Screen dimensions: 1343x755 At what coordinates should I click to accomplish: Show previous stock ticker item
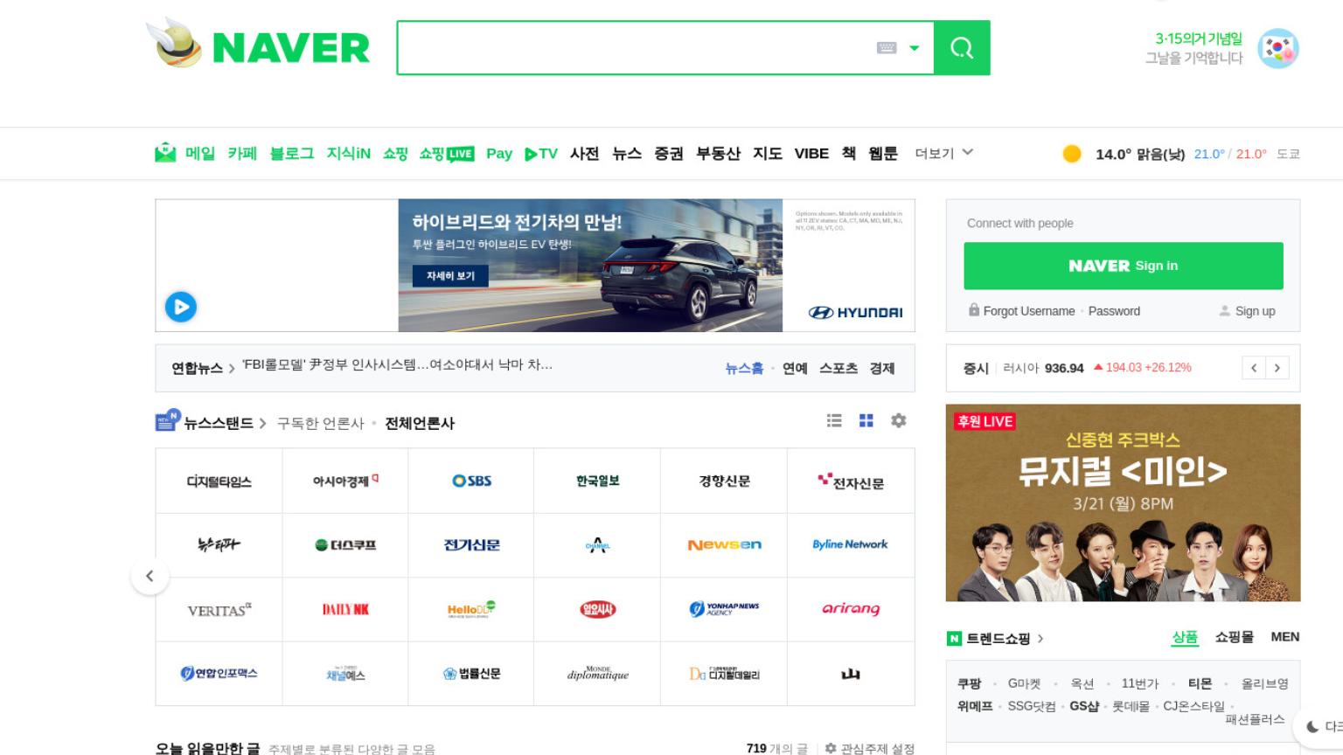[x=1254, y=368]
